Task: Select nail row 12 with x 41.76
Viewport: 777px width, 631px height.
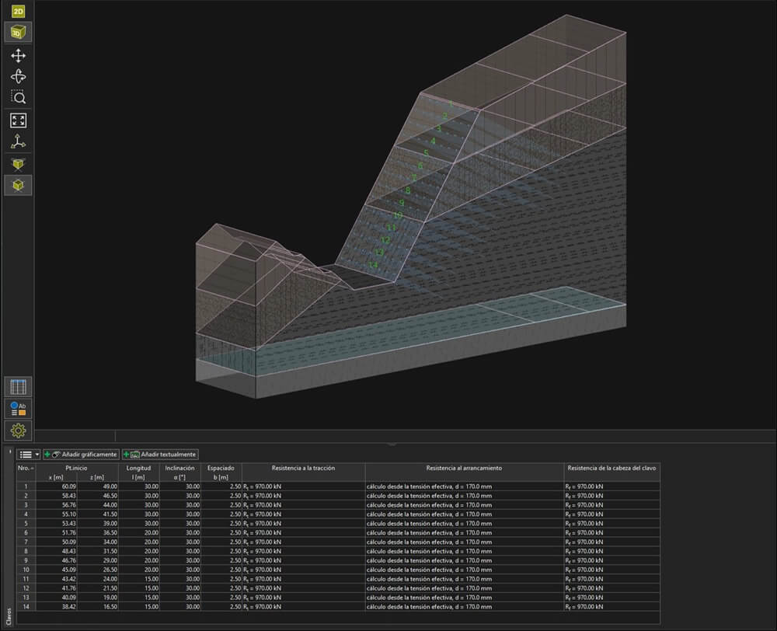Action: [x=338, y=588]
